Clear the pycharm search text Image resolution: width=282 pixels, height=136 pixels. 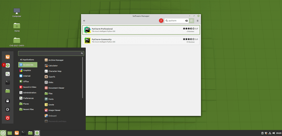186,21
